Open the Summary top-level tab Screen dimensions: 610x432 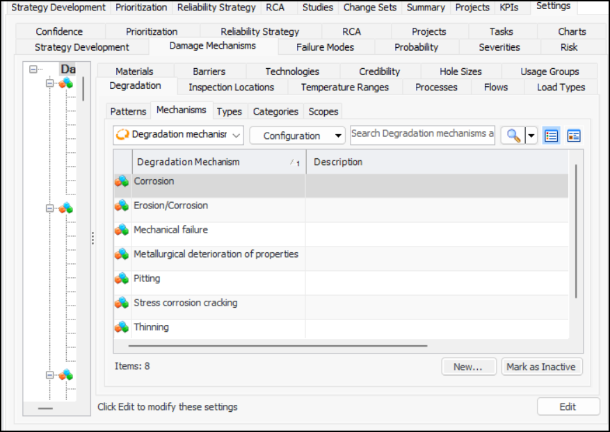click(x=426, y=8)
